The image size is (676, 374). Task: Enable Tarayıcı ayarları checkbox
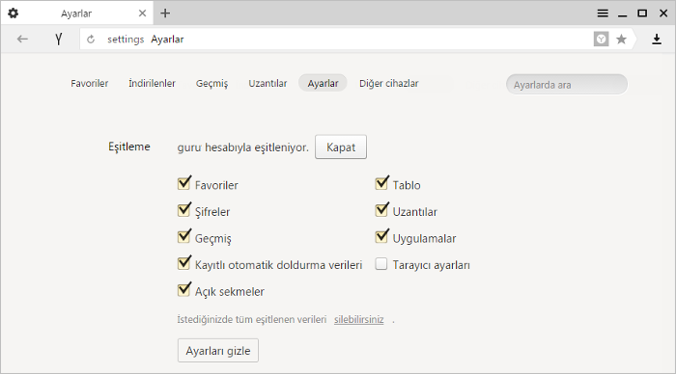pos(381,264)
